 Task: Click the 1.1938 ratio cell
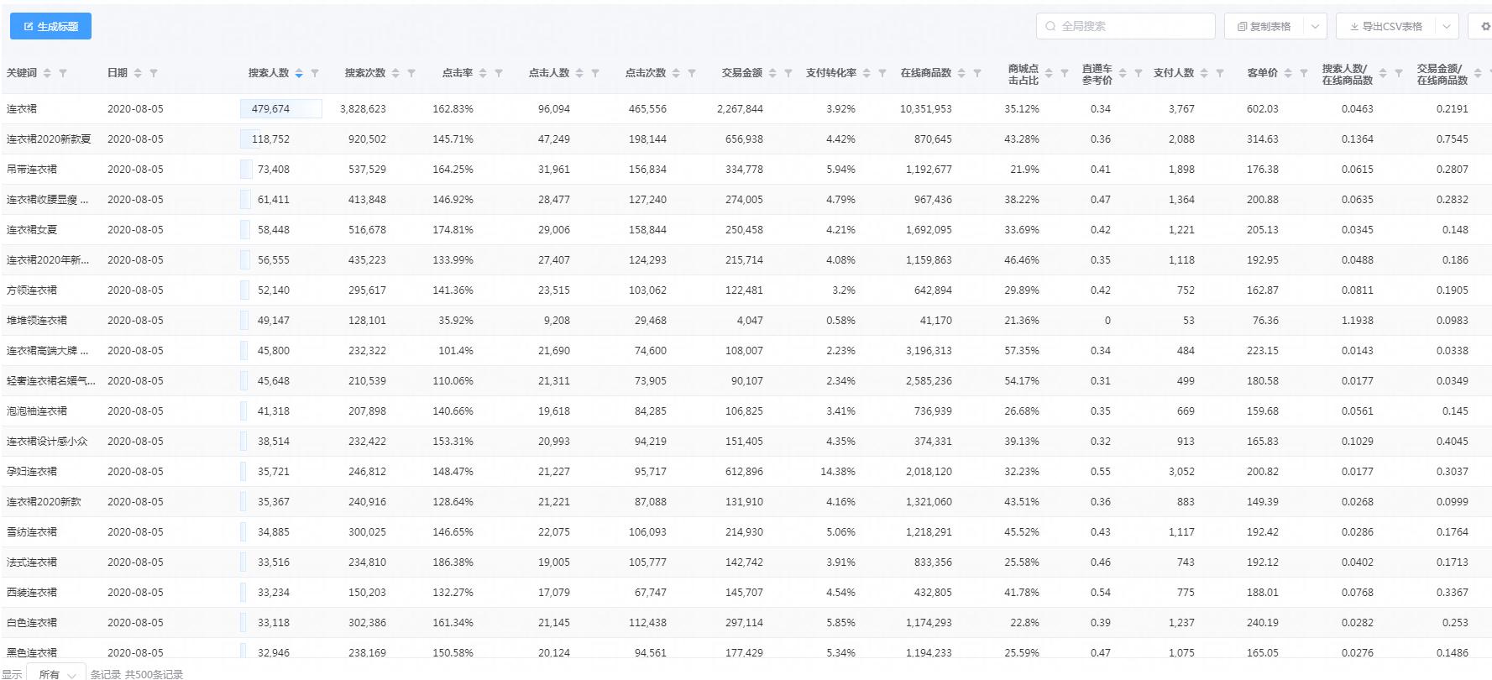point(1358,321)
